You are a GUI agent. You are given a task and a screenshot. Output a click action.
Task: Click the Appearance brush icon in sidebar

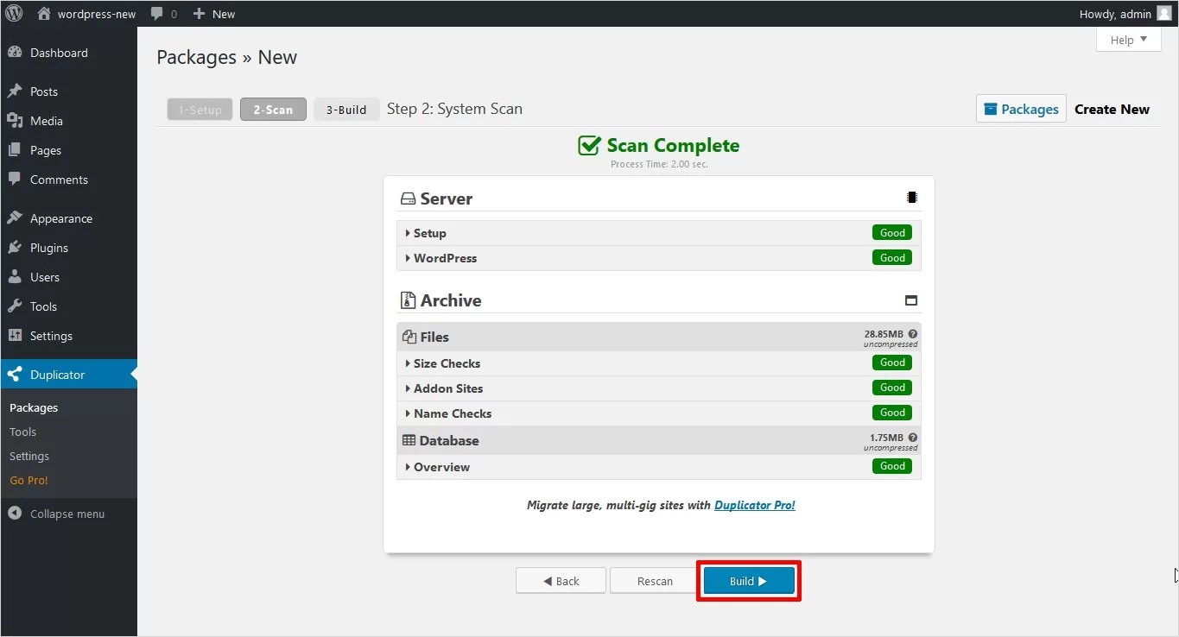(x=16, y=218)
